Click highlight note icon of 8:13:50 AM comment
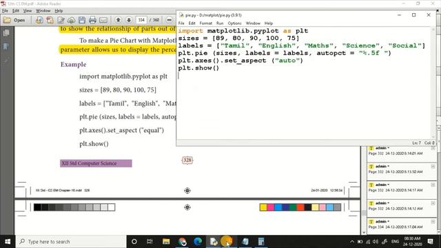441x248 pixels. click(x=371, y=167)
